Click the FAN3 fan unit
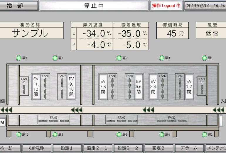 172,119
